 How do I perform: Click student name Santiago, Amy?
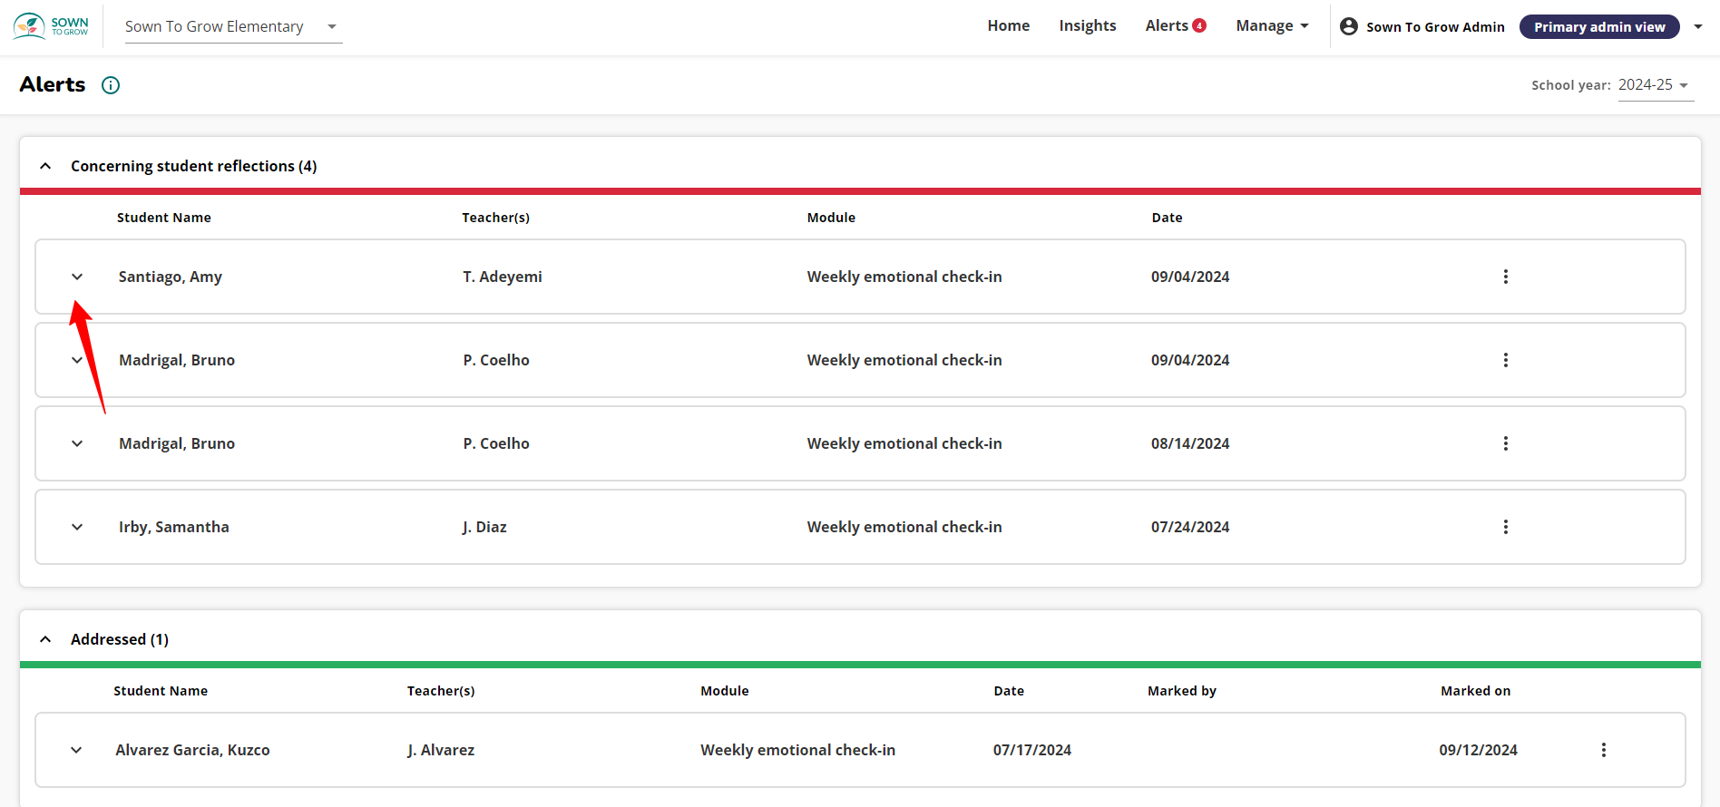(x=171, y=277)
